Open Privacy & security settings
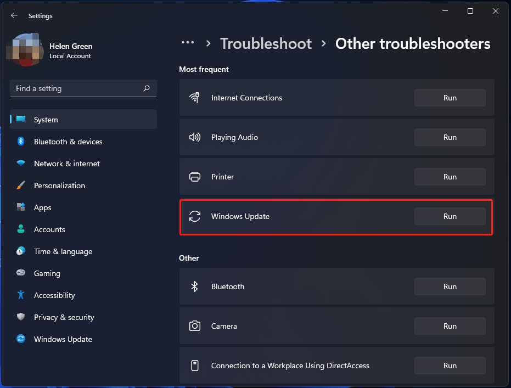 [83, 317]
